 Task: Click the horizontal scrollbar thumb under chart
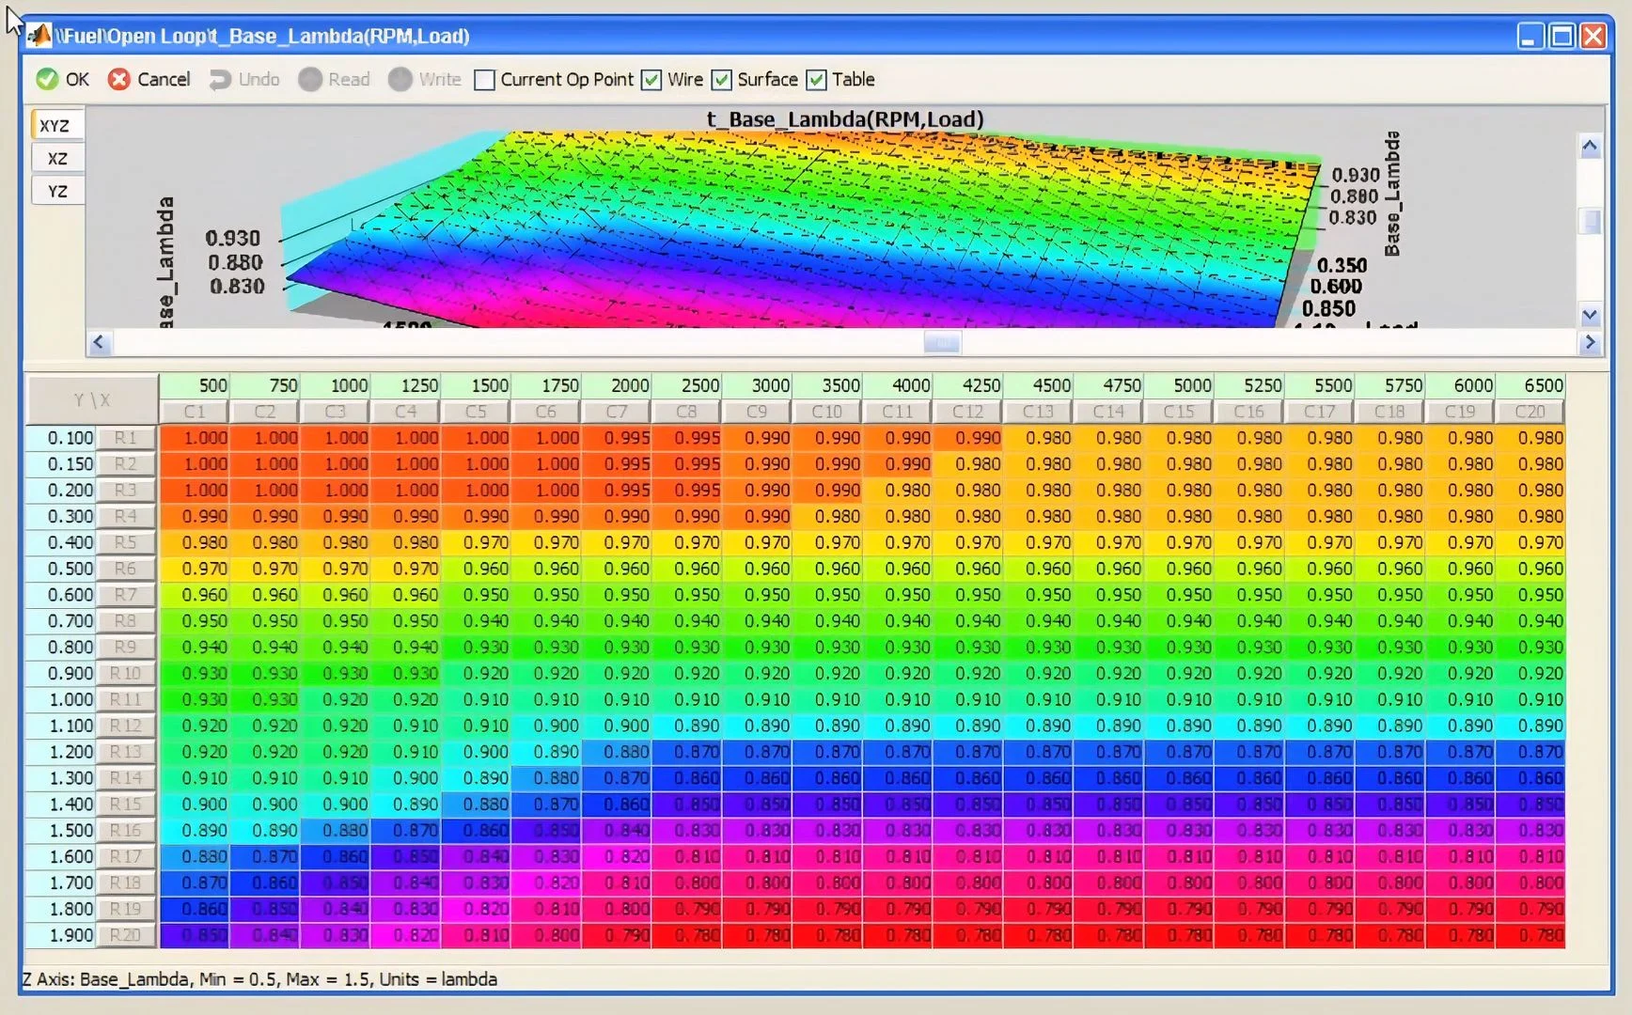point(942,343)
